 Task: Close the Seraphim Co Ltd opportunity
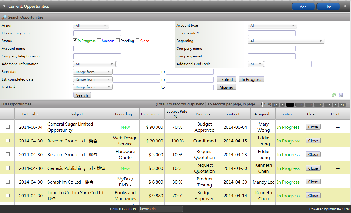[x=313, y=182]
